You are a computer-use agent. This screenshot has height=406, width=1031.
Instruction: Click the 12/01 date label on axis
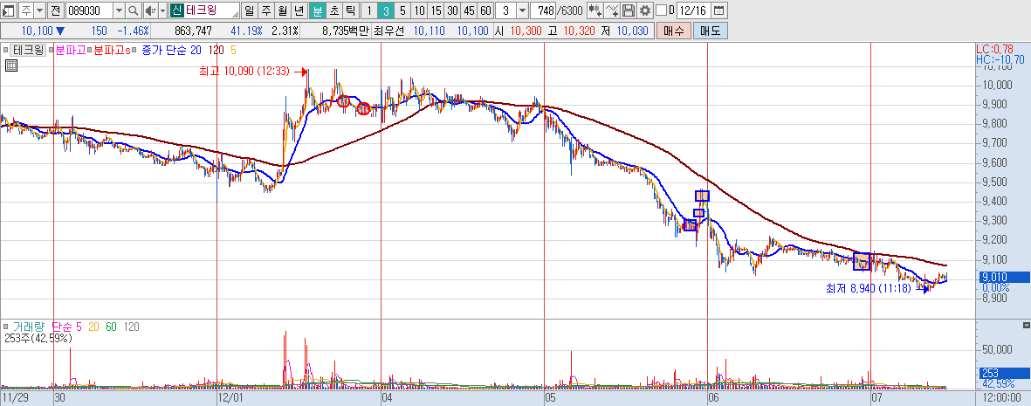(230, 398)
